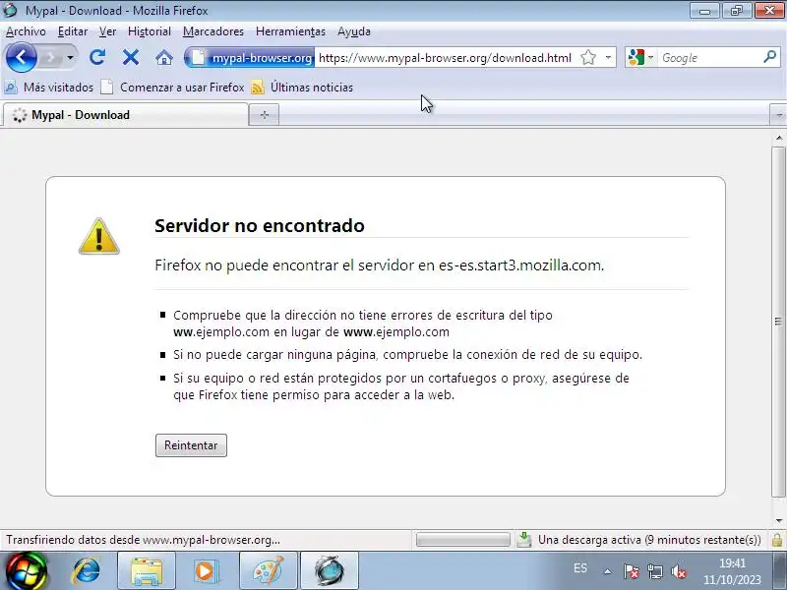Open Windows Media Player taskbar icon

click(205, 571)
